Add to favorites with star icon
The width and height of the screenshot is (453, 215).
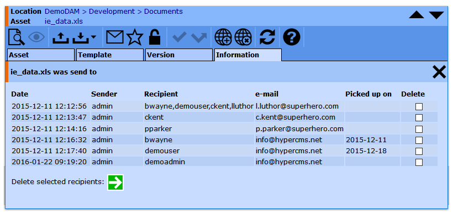pyautogui.click(x=135, y=37)
